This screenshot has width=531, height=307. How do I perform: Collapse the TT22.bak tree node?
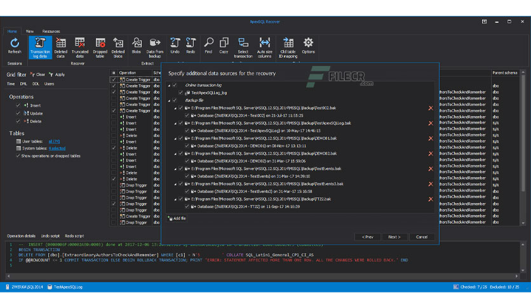click(175, 199)
